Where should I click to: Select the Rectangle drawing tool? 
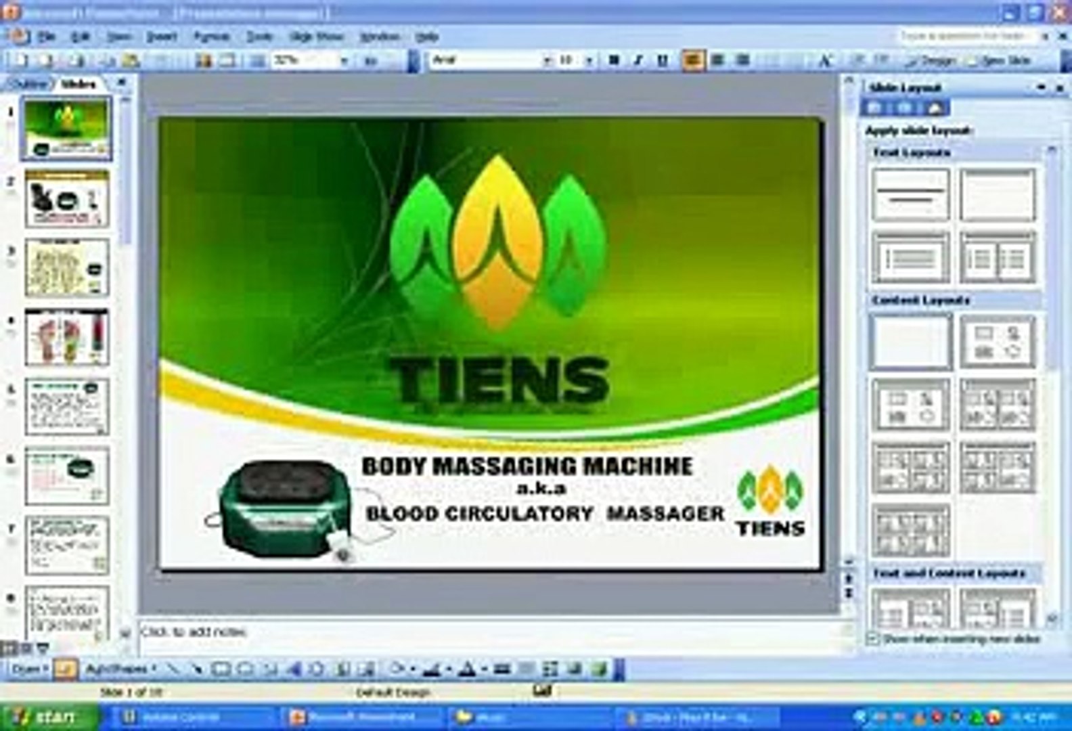click(220, 669)
